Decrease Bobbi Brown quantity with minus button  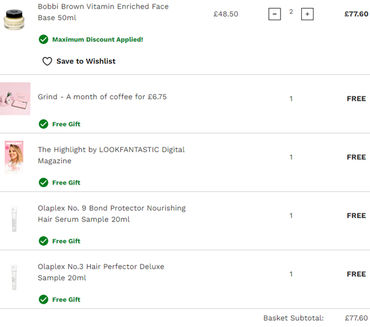pyautogui.click(x=274, y=14)
